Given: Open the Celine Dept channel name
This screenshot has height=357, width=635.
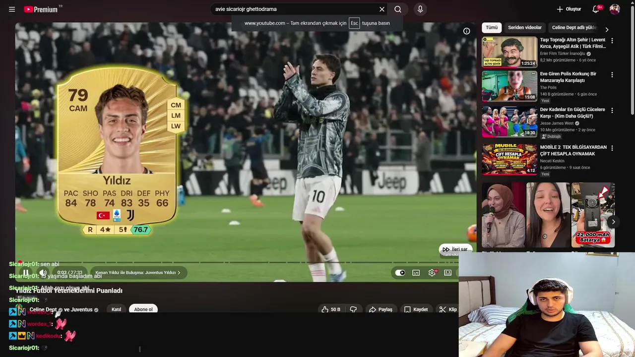Looking at the screenshot, I should (43, 309).
